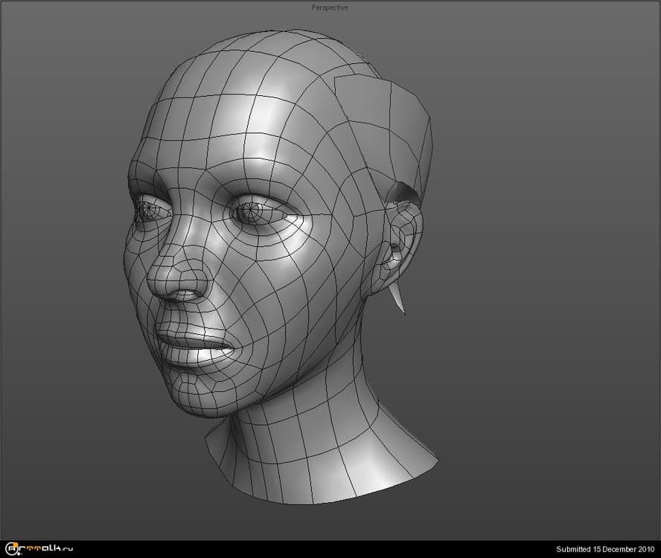Click the Perspective viewport label
Viewport: 661px width, 558px height.
330,7
